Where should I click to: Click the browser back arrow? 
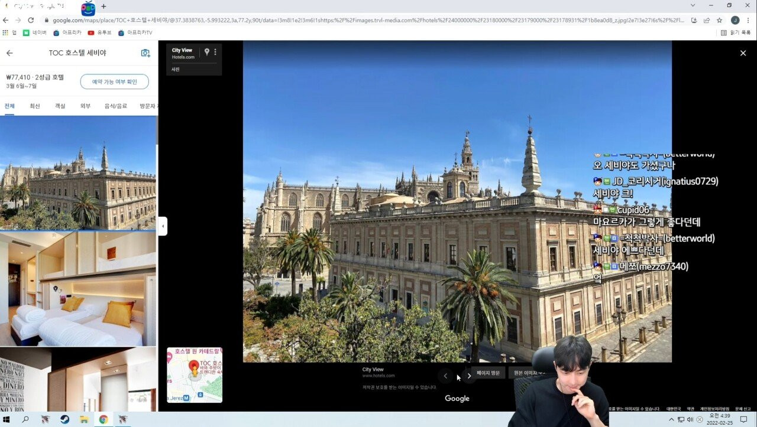tap(6, 20)
